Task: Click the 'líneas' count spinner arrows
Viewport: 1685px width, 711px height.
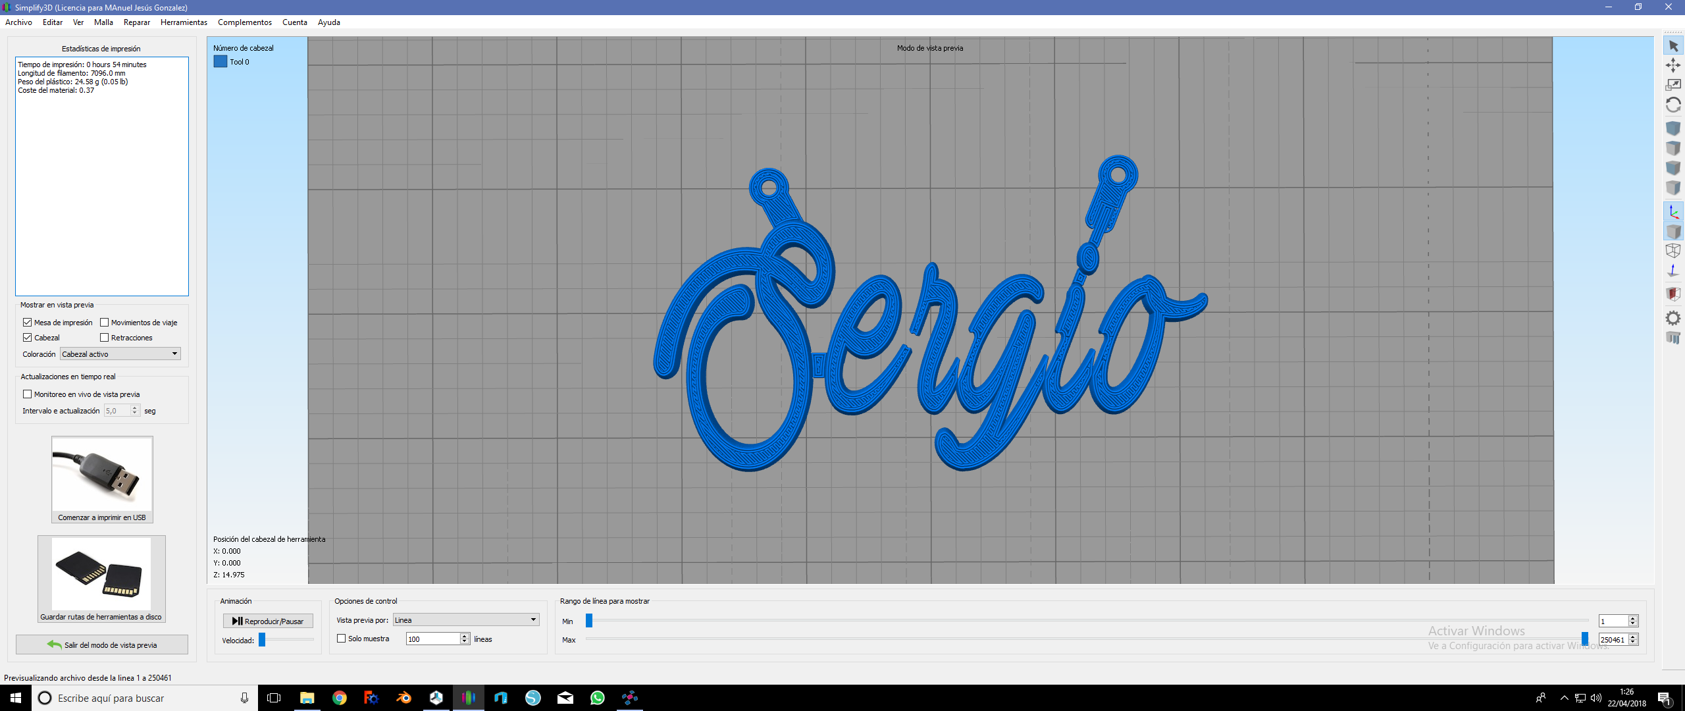Action: (x=465, y=639)
